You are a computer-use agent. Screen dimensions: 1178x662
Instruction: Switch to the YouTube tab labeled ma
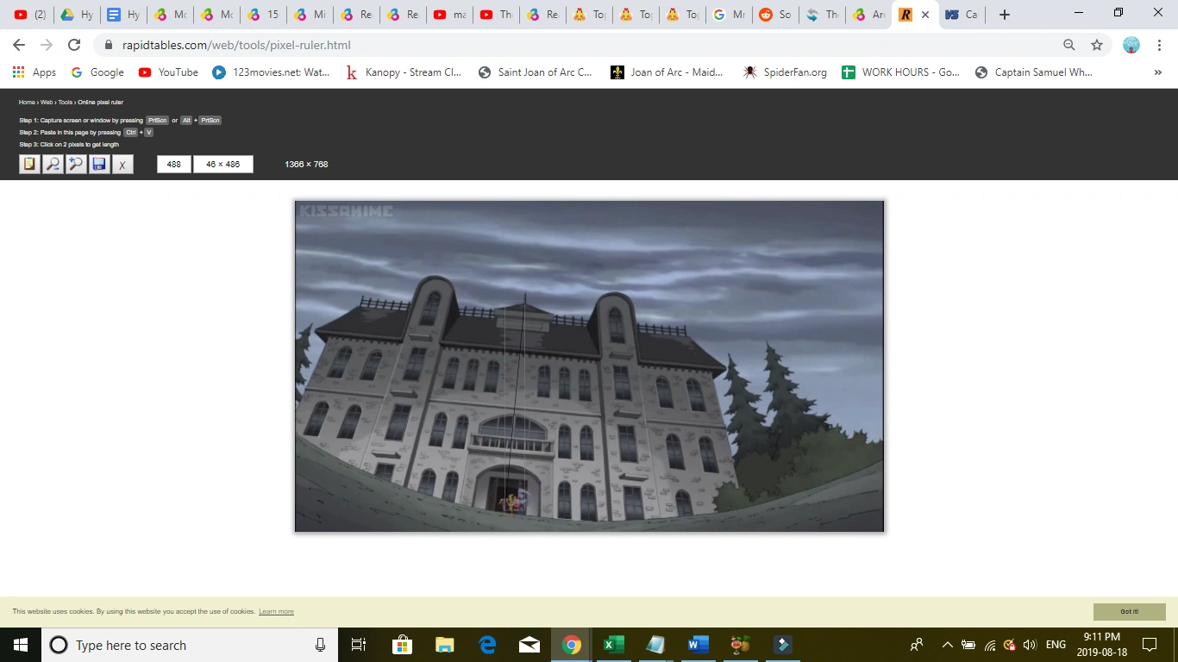448,15
